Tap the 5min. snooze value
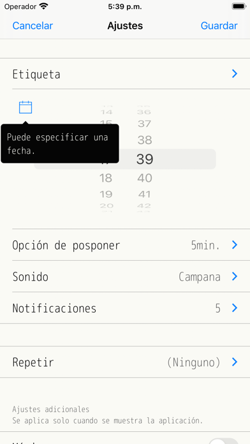Image resolution: width=250 pixels, height=444 pixels. pyautogui.click(x=205, y=245)
